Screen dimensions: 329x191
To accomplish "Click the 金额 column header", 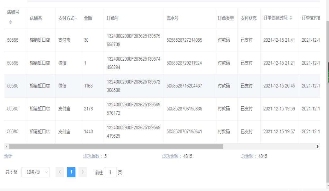I will (x=88, y=18).
